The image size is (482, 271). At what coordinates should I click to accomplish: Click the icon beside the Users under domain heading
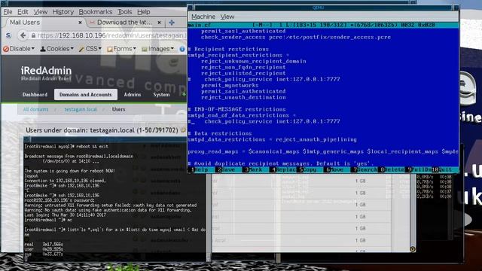point(184,130)
